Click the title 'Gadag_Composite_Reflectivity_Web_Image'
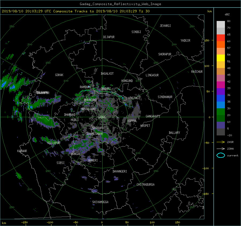The image size is (241, 226). 120,4
